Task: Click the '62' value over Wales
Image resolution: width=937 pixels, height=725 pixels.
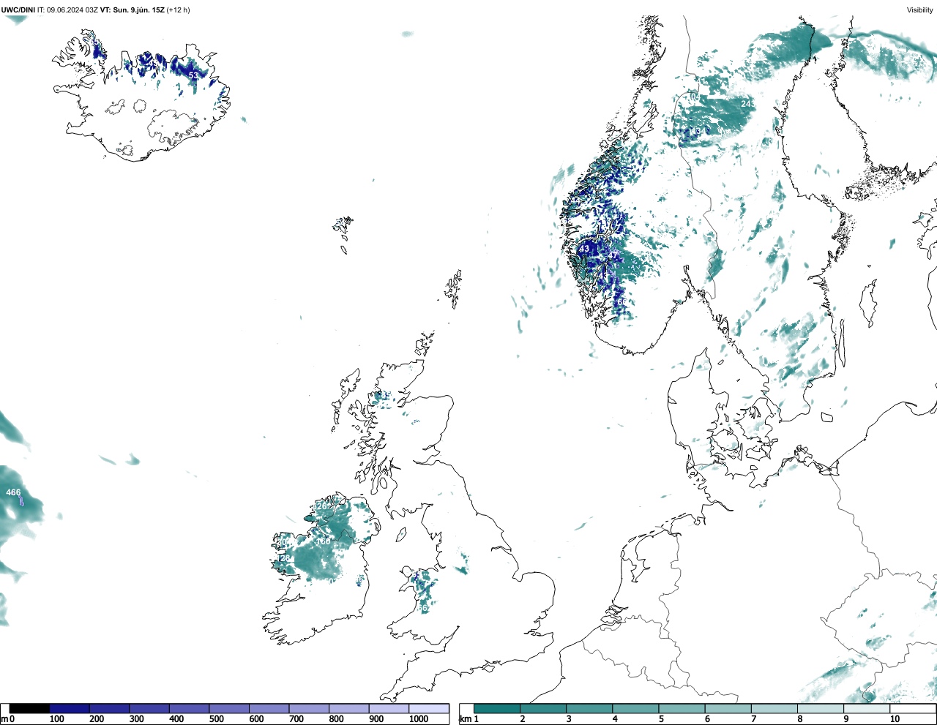Action: pyautogui.click(x=423, y=608)
